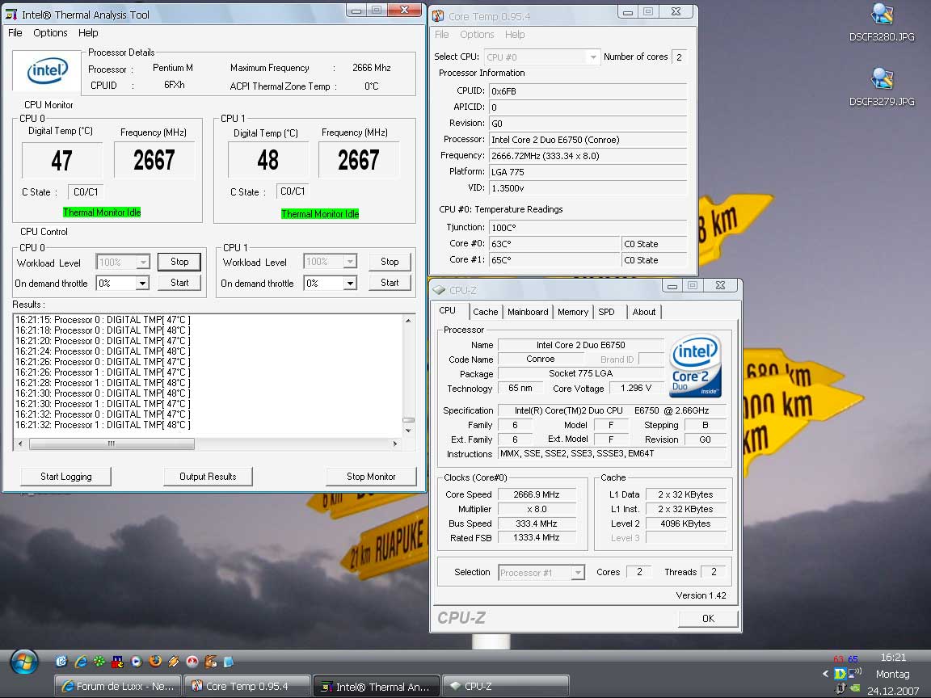
Task: Click the Start Logging button
Action: point(66,477)
